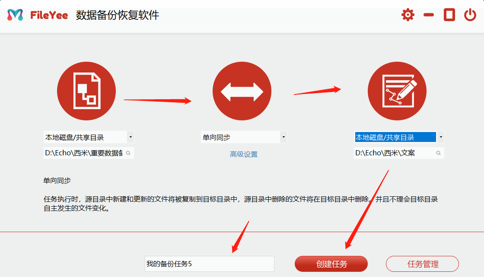Screen dimensions: 484x277
Task: Open 任务管理 task management
Action: (x=422, y=264)
